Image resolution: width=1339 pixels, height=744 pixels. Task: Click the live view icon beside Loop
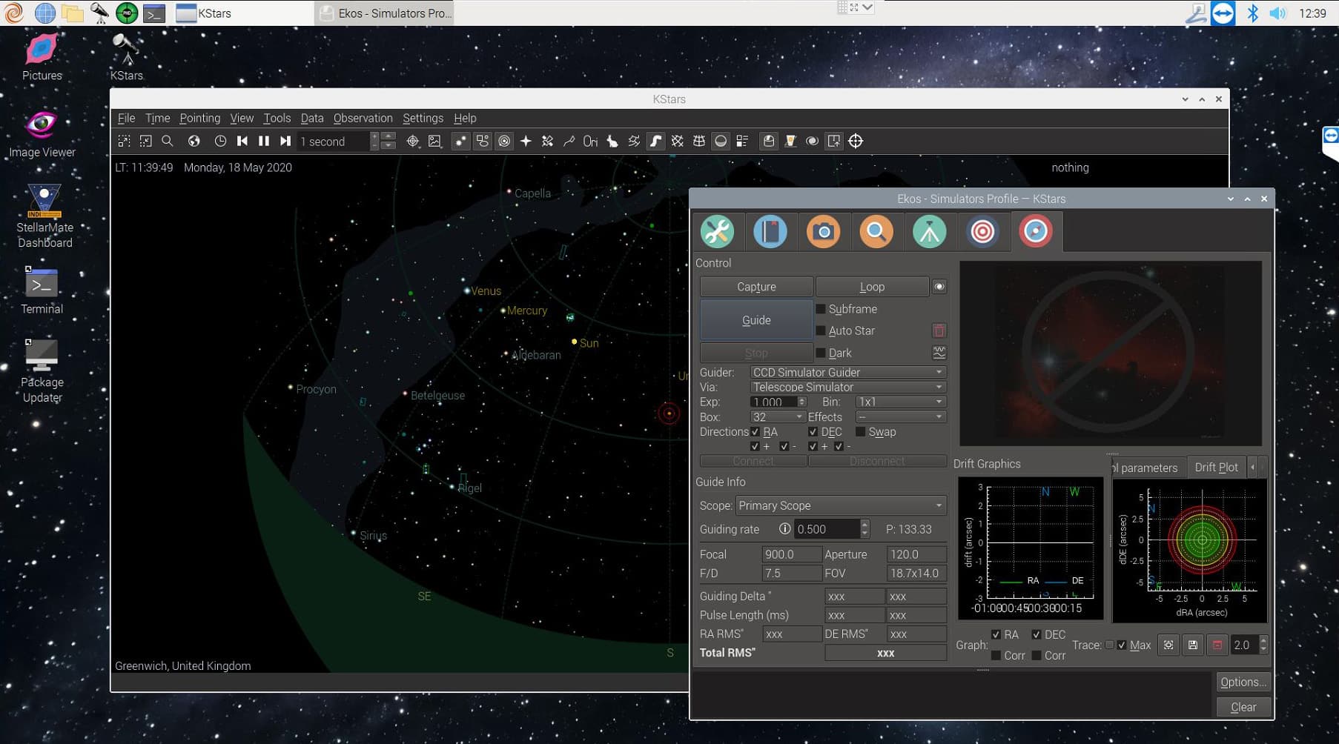tap(939, 287)
